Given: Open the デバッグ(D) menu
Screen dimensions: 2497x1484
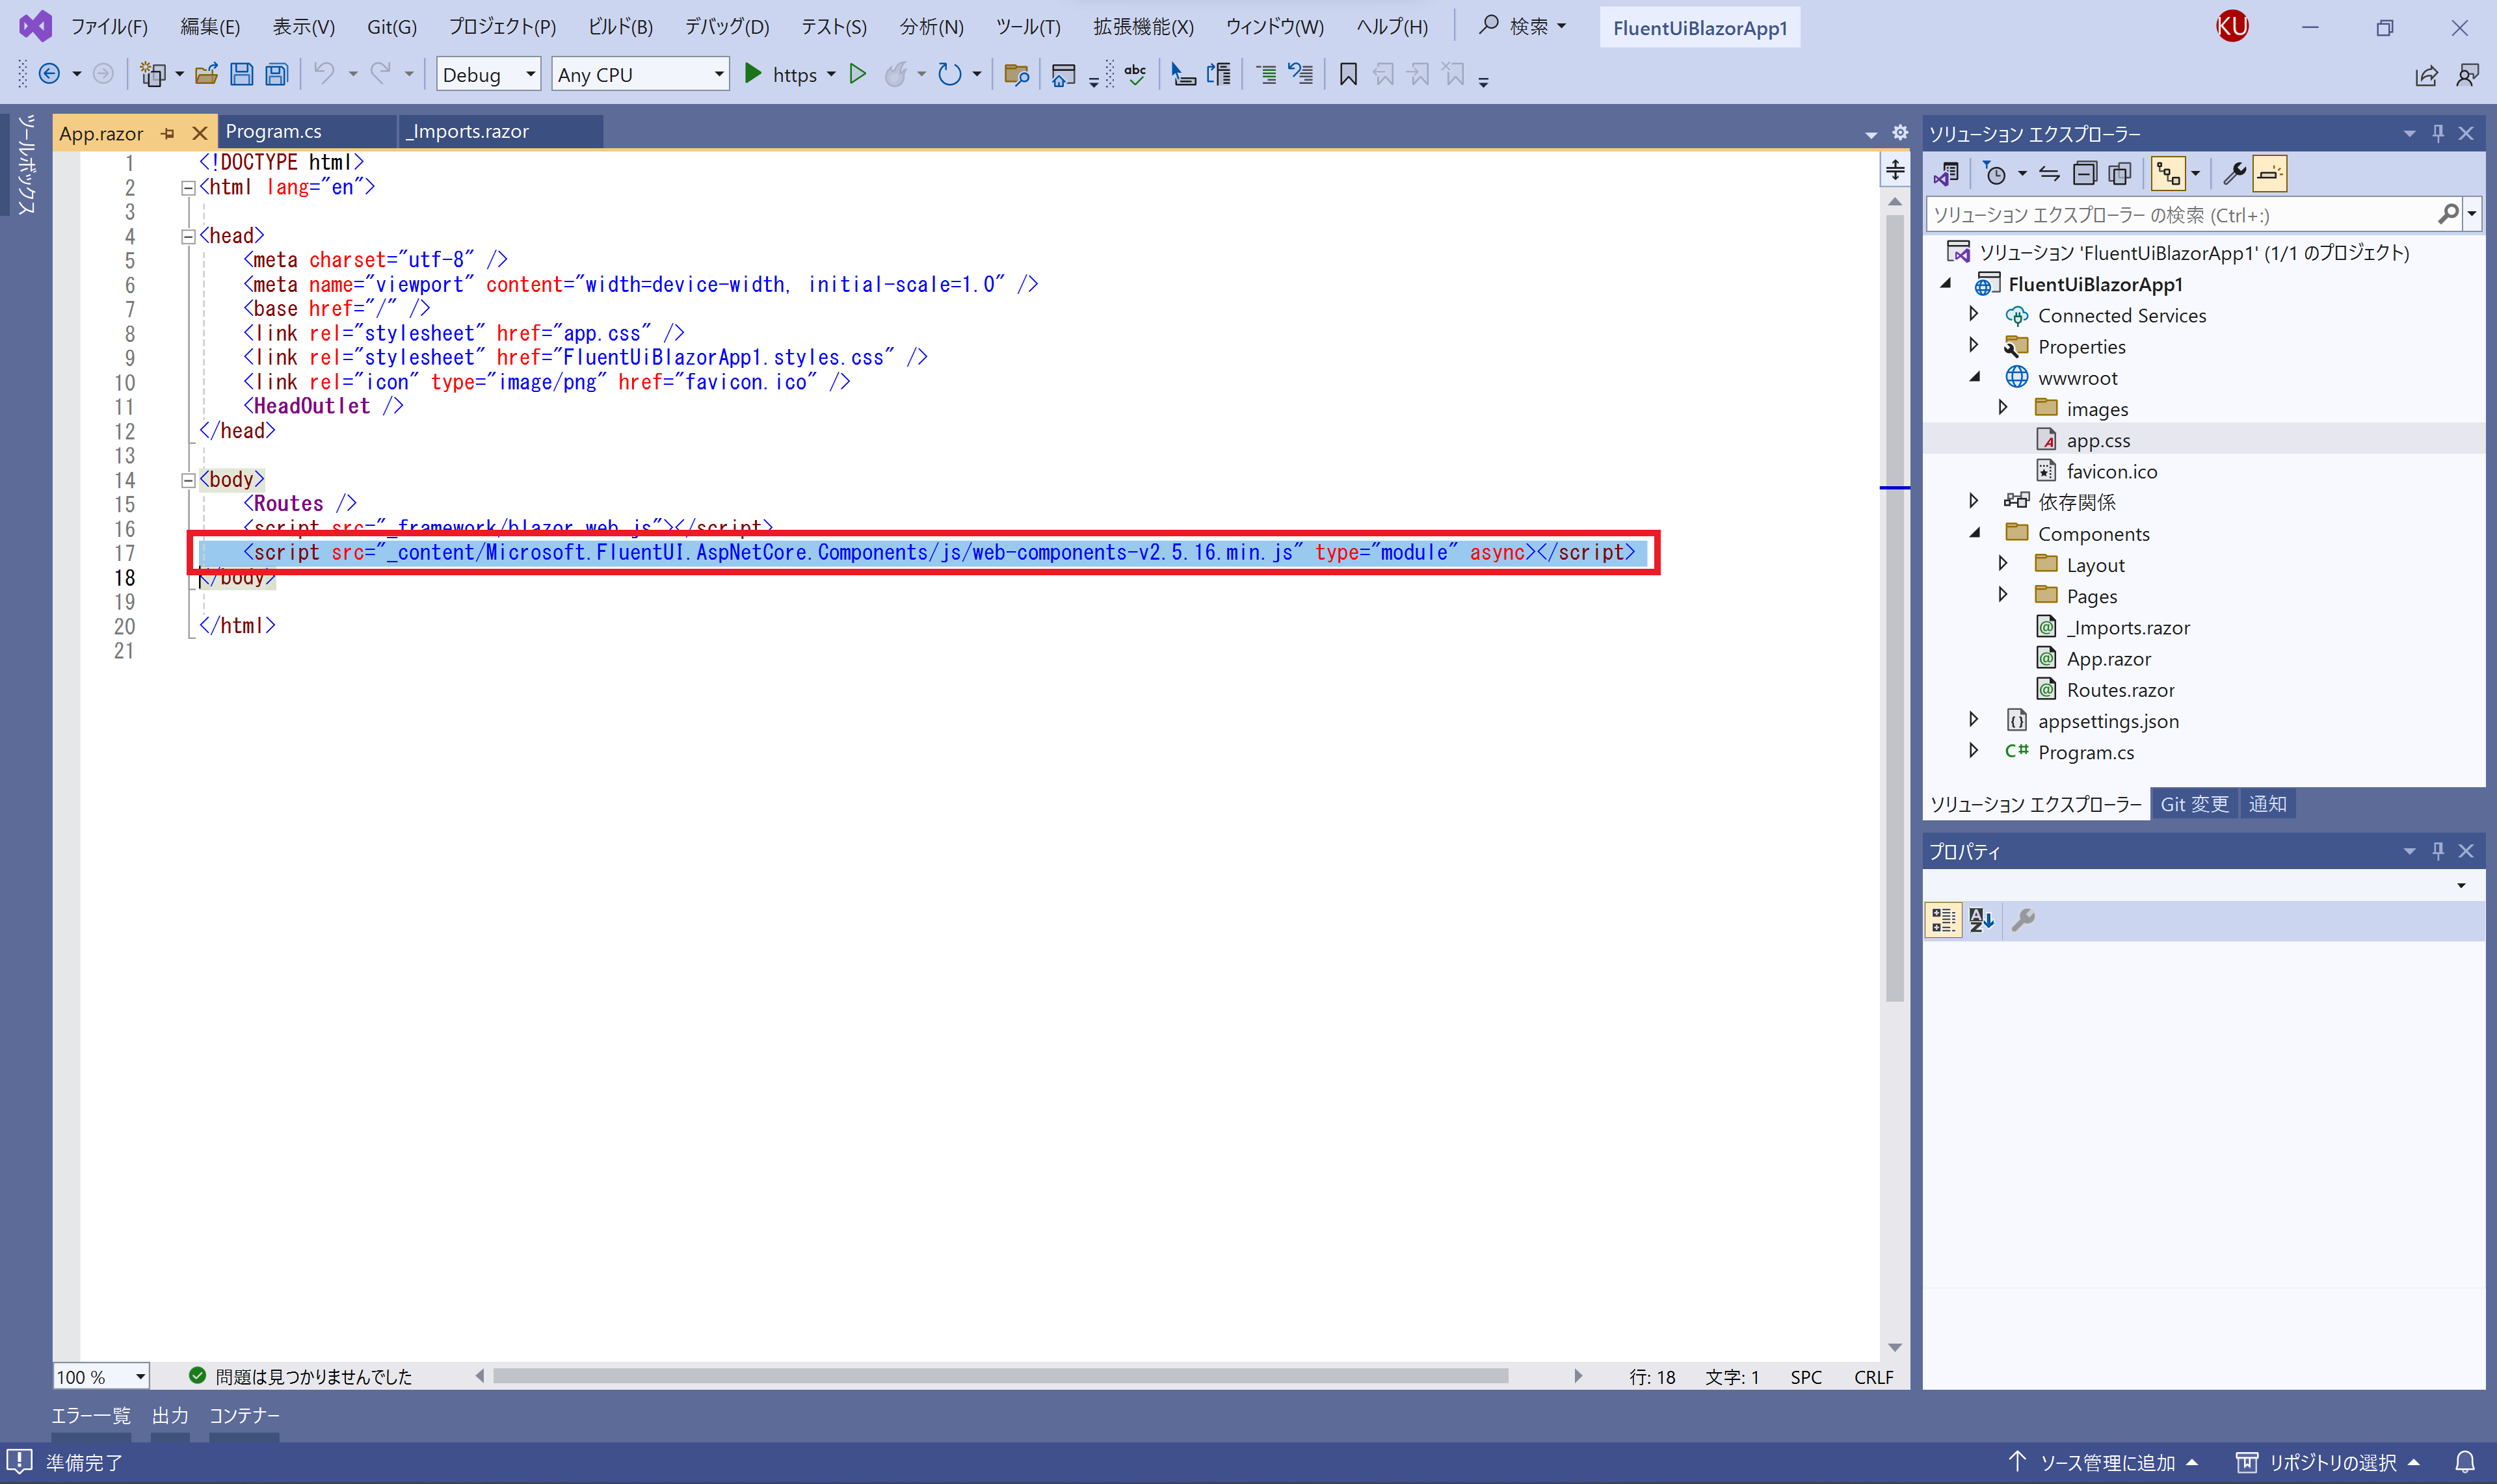Looking at the screenshot, I should click(727, 27).
